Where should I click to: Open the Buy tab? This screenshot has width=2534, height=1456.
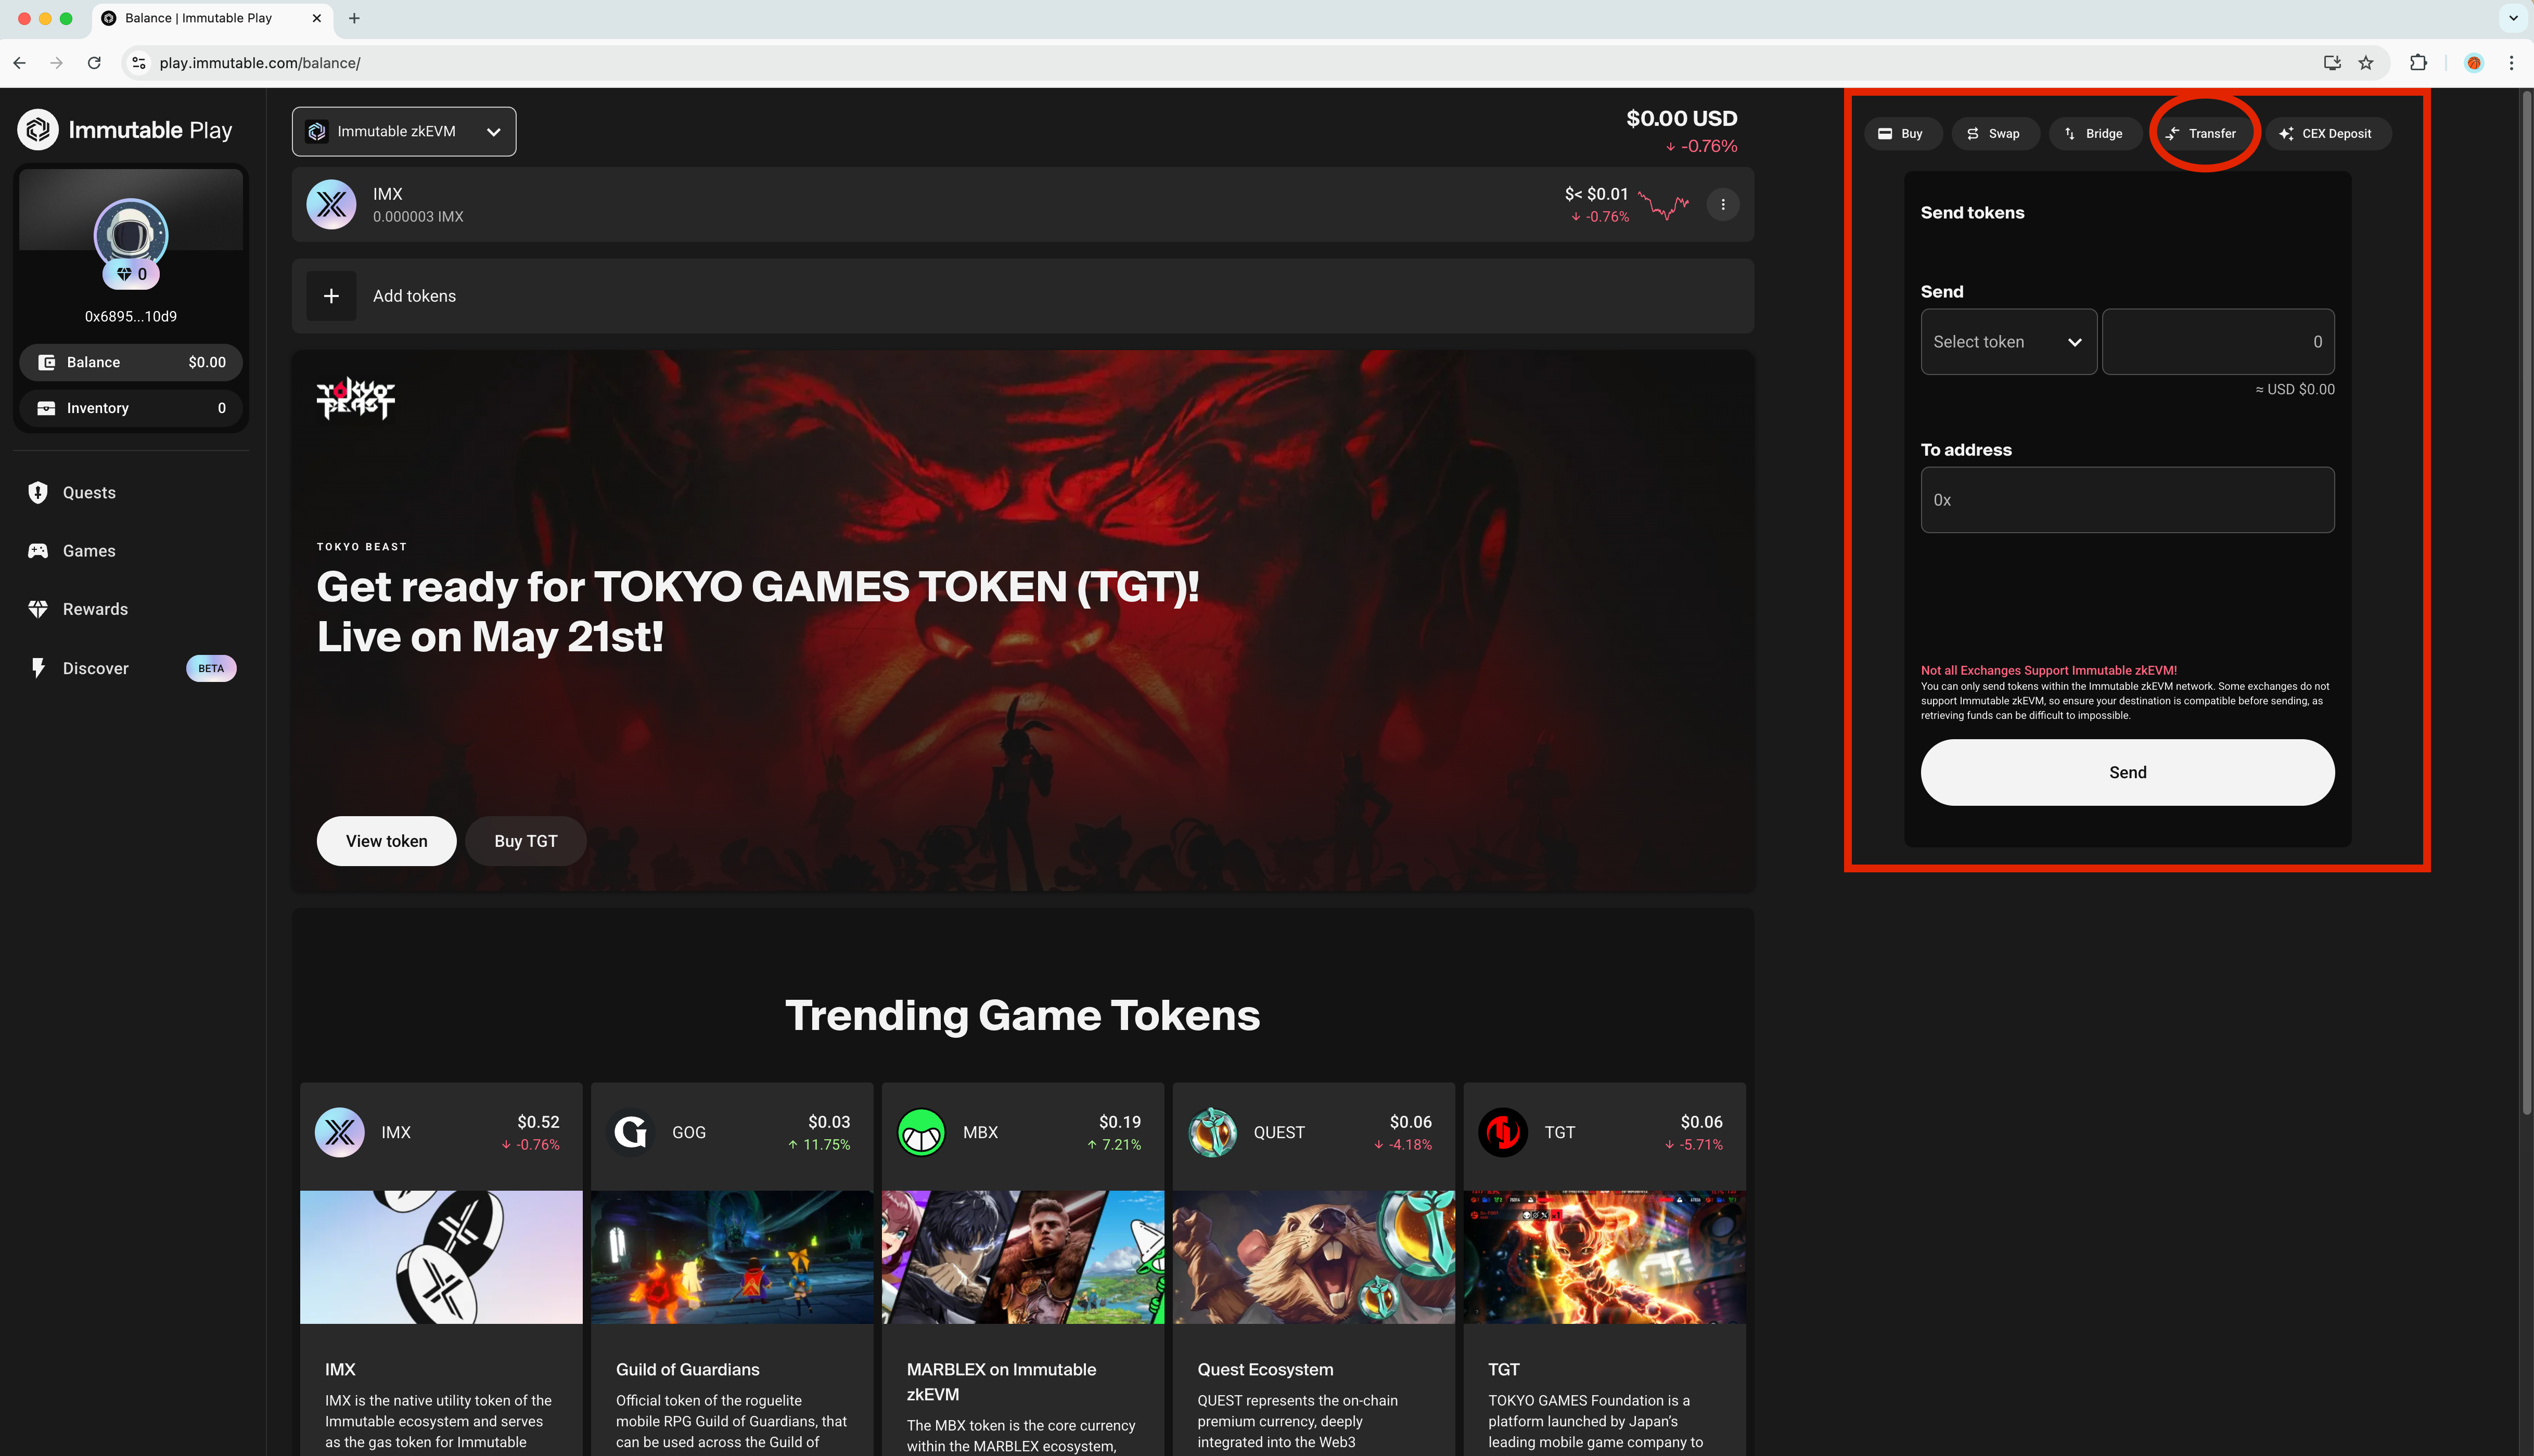click(x=1902, y=133)
